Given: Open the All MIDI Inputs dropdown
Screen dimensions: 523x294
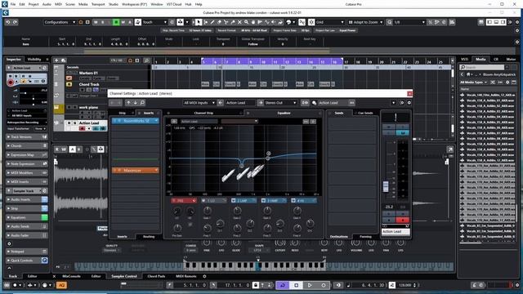Looking at the screenshot, I should click(199, 103).
